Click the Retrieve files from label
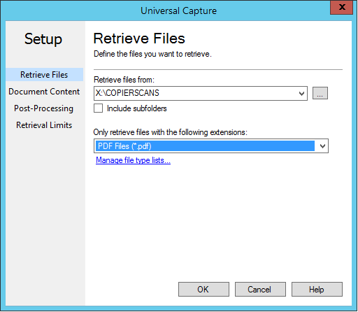Screen dimensions: 358x312 point(124,80)
